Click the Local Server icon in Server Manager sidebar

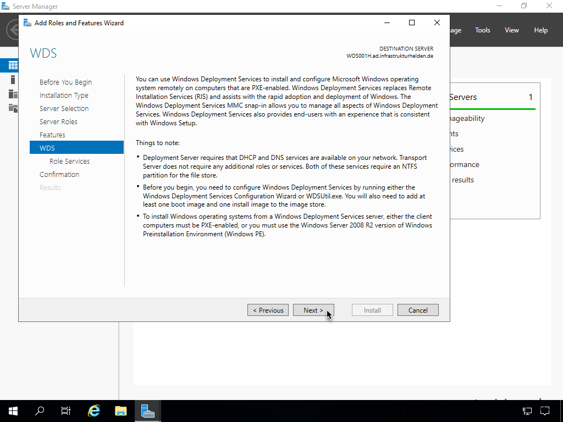(13, 80)
